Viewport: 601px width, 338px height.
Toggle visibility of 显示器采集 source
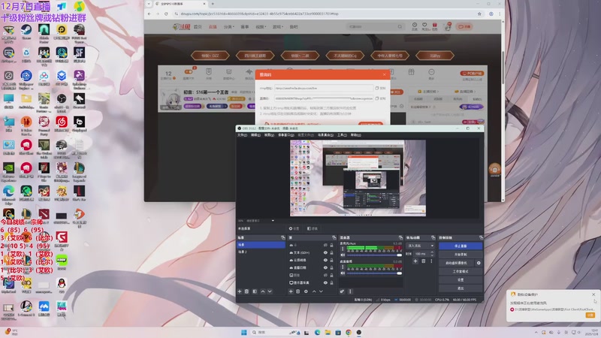tap(325, 283)
